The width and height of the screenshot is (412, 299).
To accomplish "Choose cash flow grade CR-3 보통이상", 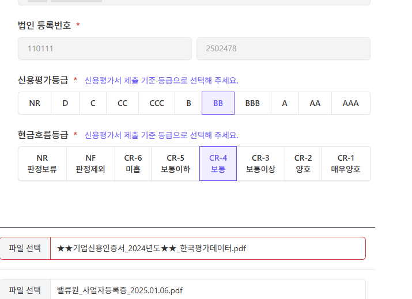I will click(260, 164).
